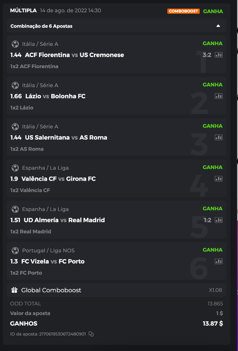Click the MÚLTIPLA bet header label

pyautogui.click(x=23, y=11)
